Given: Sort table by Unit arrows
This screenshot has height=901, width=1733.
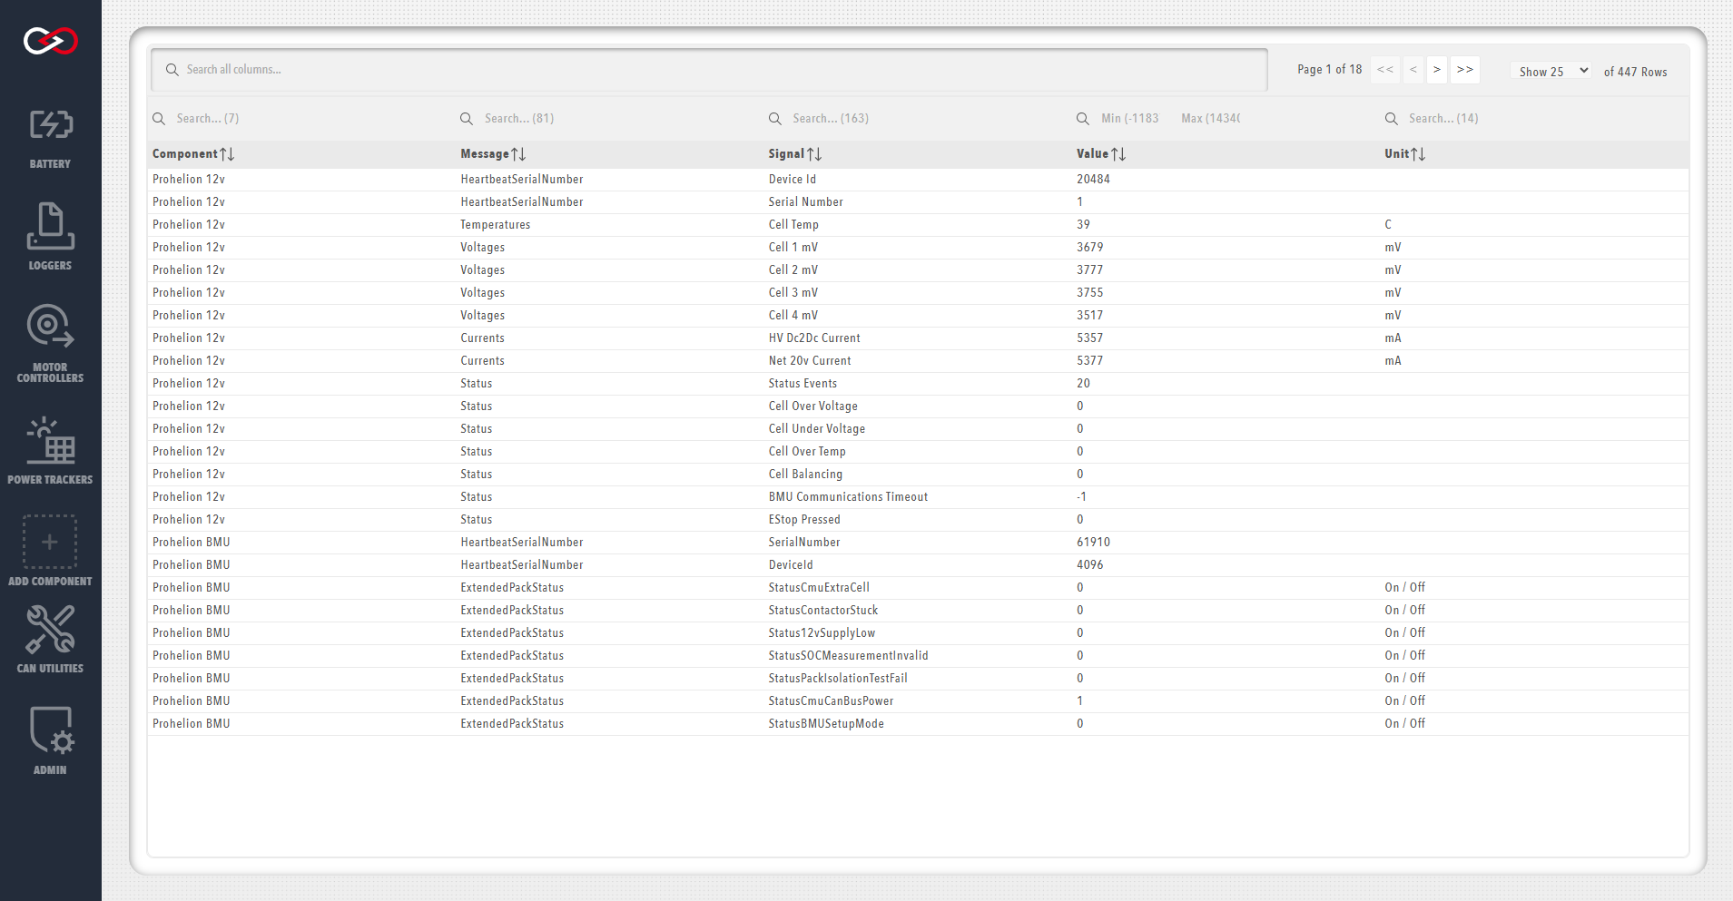Looking at the screenshot, I should (x=1418, y=154).
